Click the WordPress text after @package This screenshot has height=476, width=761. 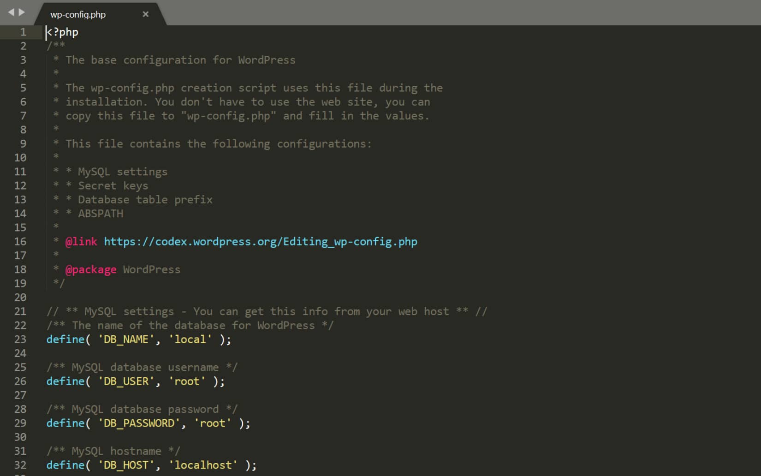point(151,269)
